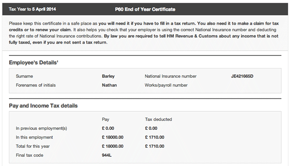Select Total for this year pay amount
Screen dimensions: 291x166
tap(112, 146)
